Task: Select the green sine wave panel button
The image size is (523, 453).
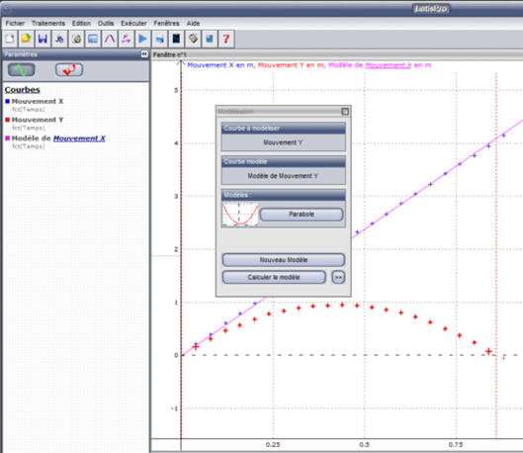Action: [x=21, y=69]
